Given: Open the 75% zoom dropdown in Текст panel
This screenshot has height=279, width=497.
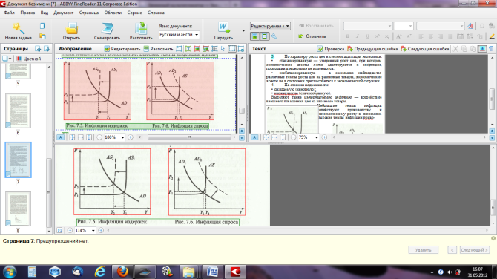Looking at the screenshot, I should pos(316,137).
